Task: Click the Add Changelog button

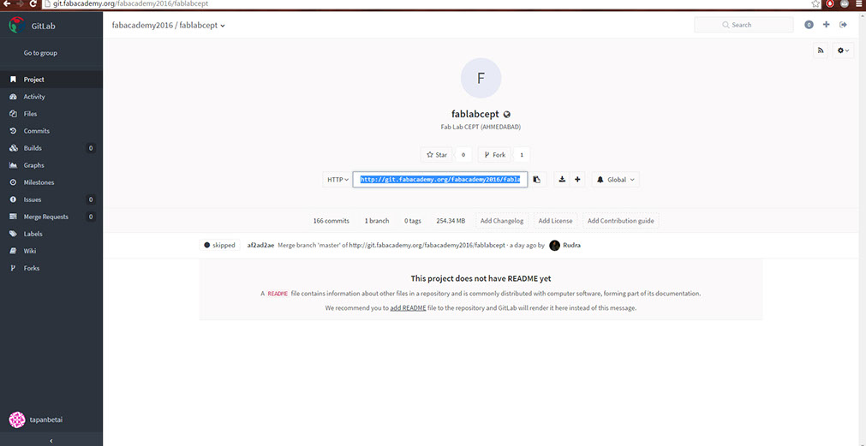Action: (503, 221)
